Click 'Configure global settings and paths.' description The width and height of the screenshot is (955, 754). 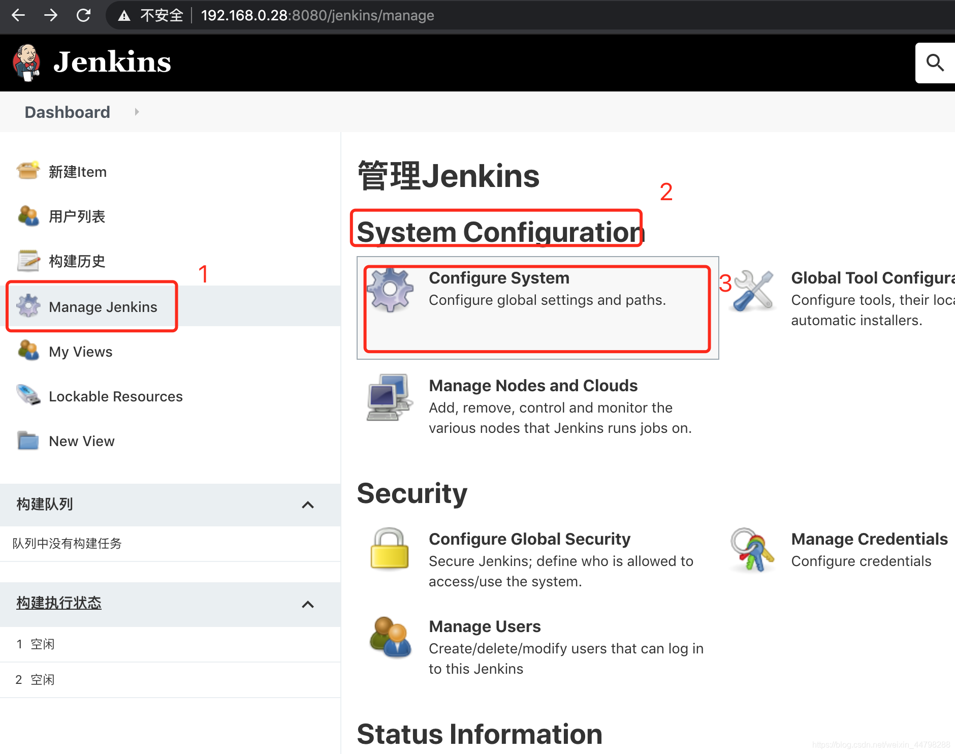pos(547,300)
